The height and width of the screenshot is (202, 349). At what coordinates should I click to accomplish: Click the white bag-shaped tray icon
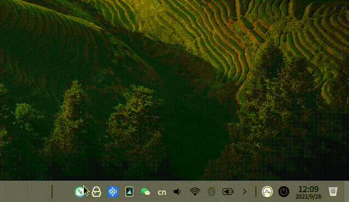pyautogui.click(x=97, y=192)
